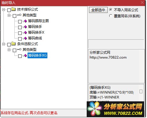Click the key icon of 其他类型 under 条件选股公式
This screenshot has width=147, height=118.
pos(19,49)
